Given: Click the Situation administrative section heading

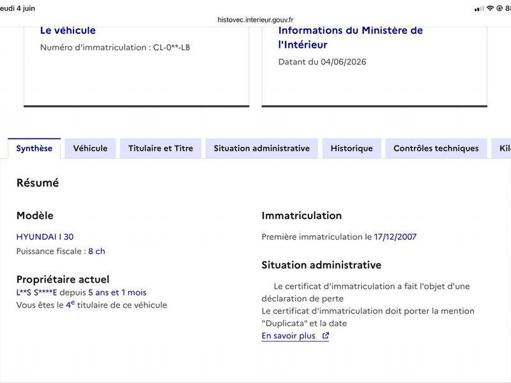Looking at the screenshot, I should (321, 265).
